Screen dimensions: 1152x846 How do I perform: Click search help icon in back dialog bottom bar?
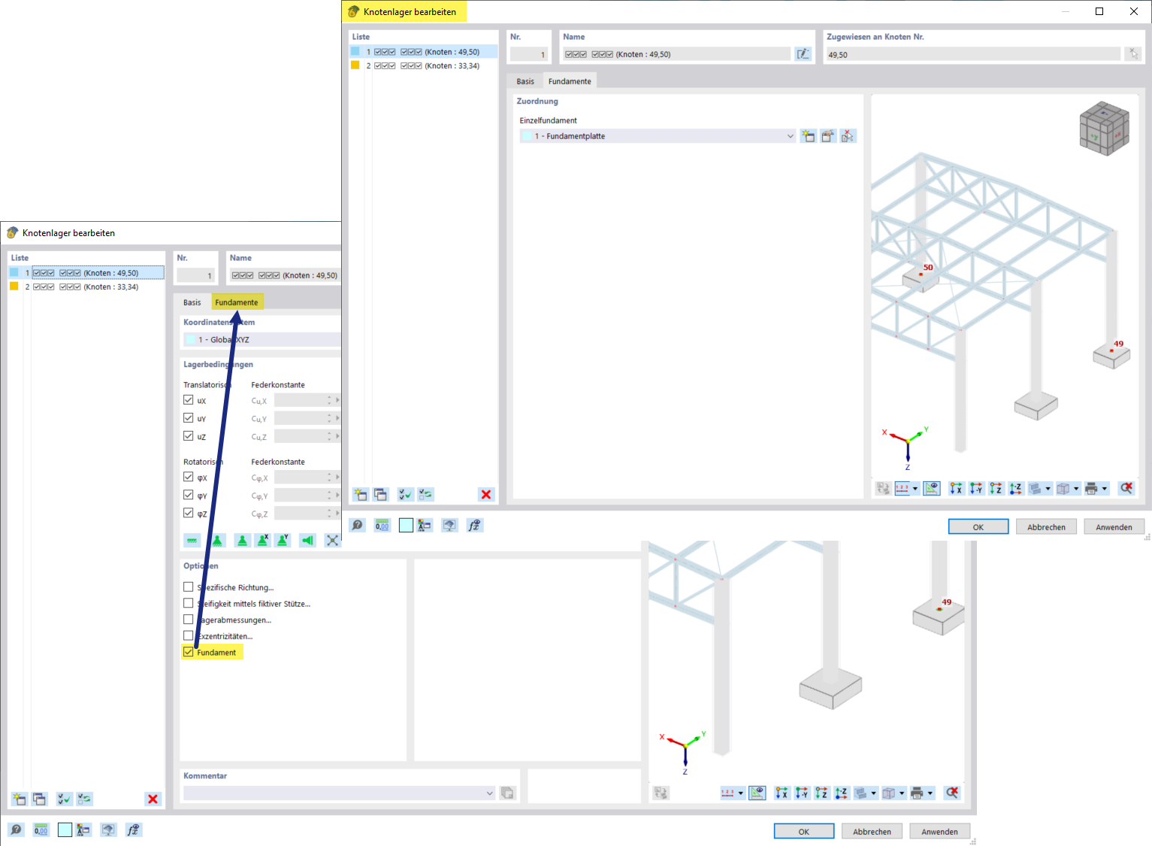pyautogui.click(x=17, y=829)
